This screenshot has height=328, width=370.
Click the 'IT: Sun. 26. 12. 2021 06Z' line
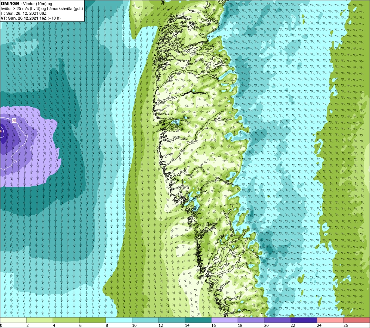pyautogui.click(x=24, y=13)
